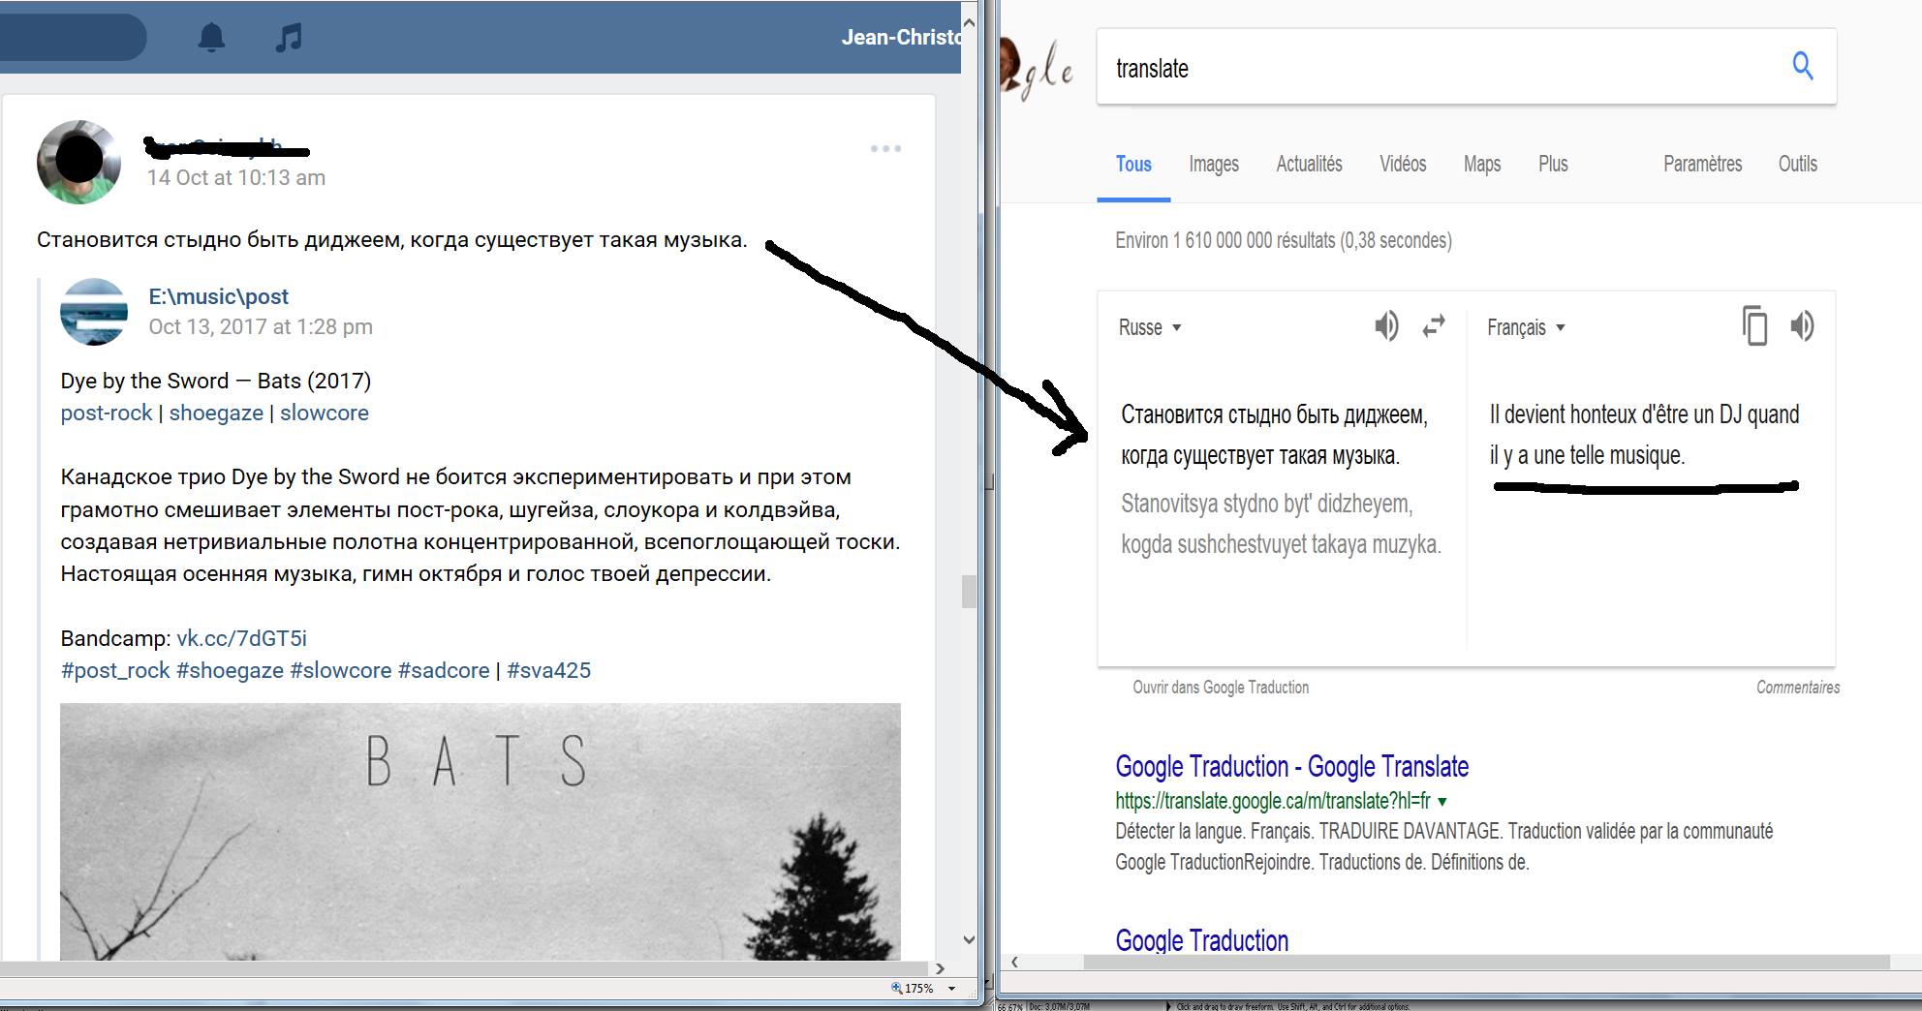Image resolution: width=1922 pixels, height=1011 pixels.
Task: Expand the Russe source language dropdown
Action: click(1150, 327)
